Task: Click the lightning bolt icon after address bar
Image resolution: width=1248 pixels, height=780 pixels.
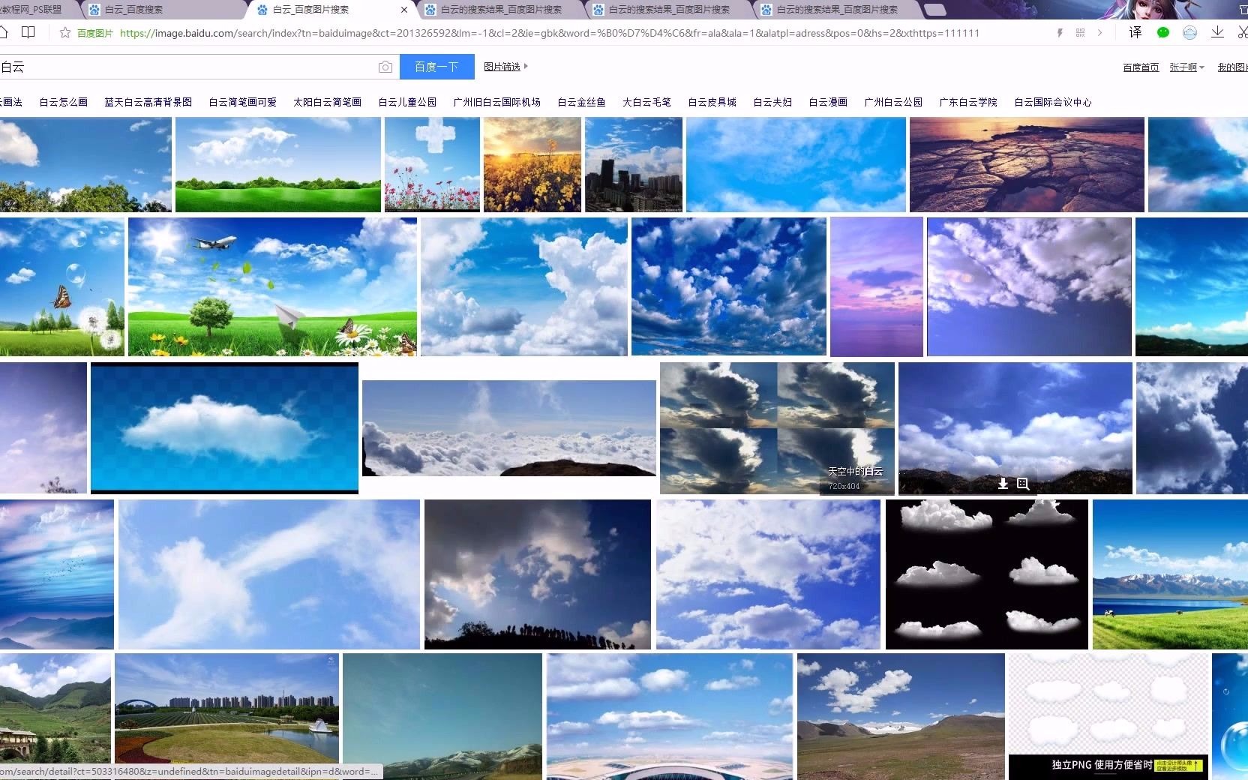Action: [x=1060, y=32]
